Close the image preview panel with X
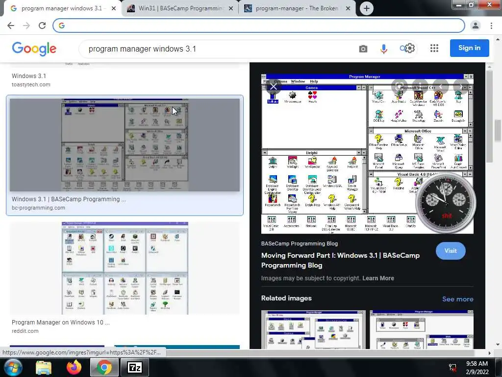The image size is (502, 377). click(274, 86)
